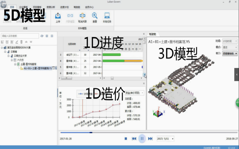Screen dimensions: 239x149
Task: Open the 项目 ribbon tab
Action: point(12,7)
